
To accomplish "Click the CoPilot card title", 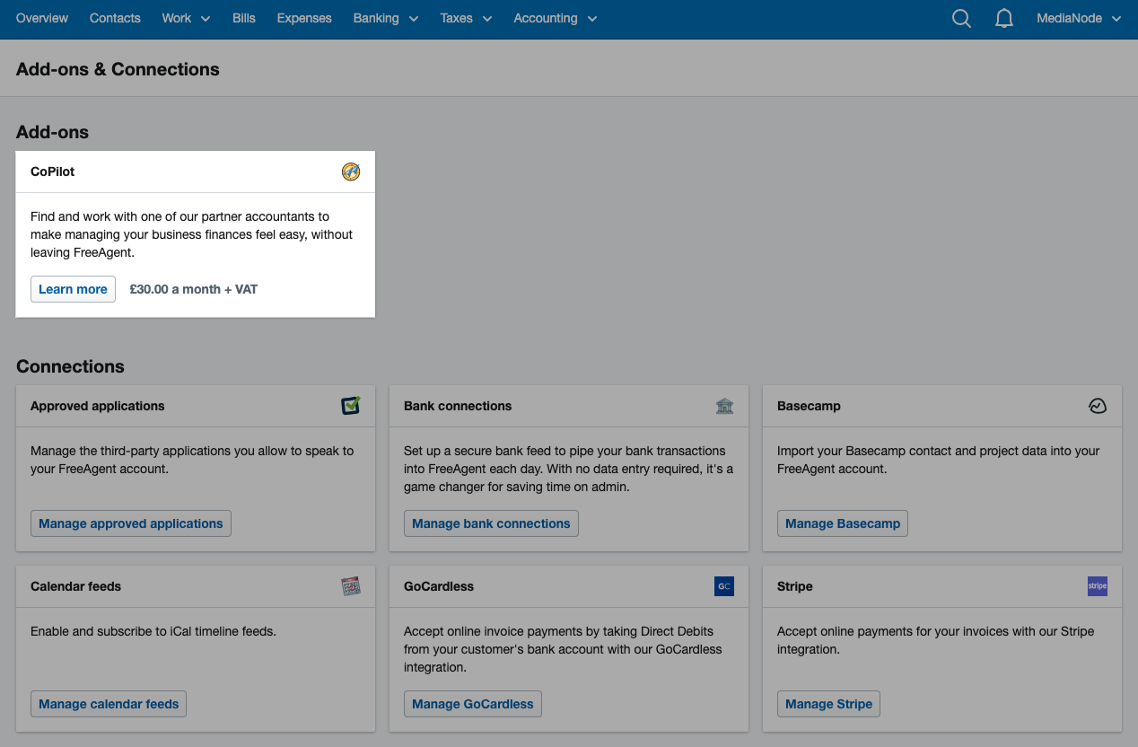I will 53,171.
